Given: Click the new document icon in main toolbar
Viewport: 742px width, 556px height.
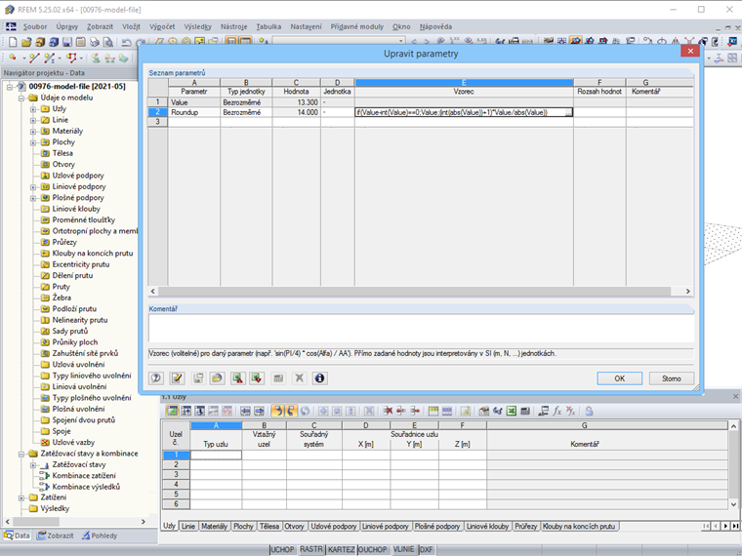Looking at the screenshot, I should [x=13, y=42].
